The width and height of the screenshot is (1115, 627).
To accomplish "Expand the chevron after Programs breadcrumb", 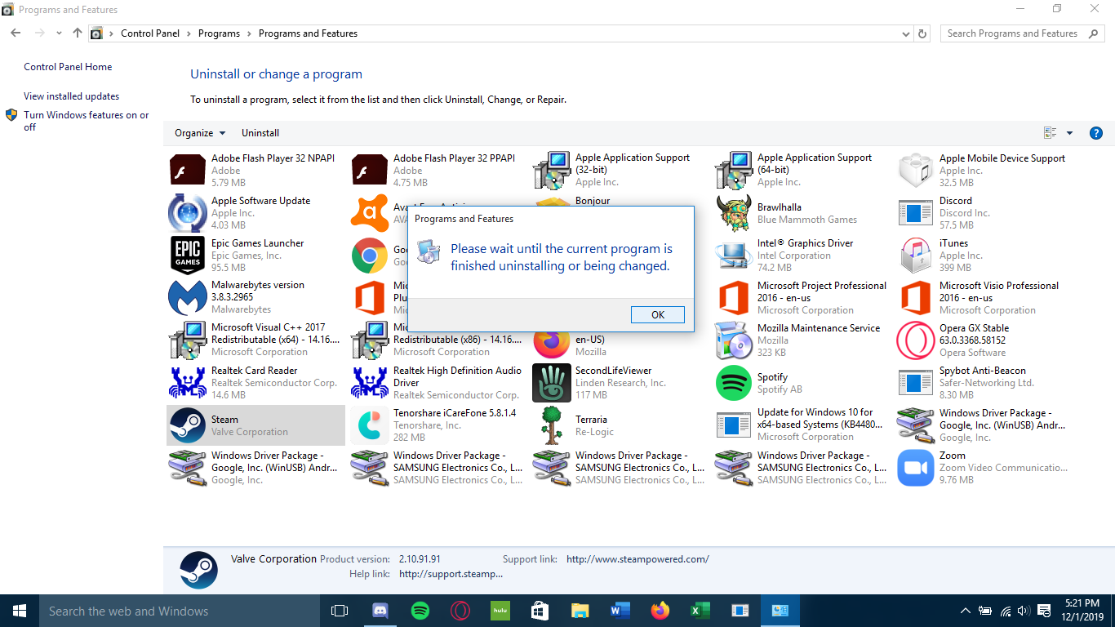I will [250, 34].
